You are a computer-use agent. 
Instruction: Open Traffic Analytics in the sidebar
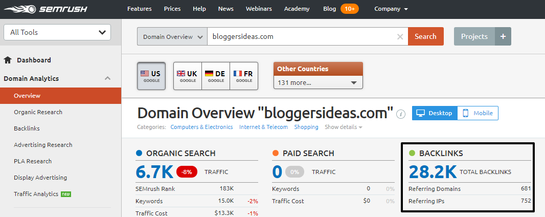(36, 193)
